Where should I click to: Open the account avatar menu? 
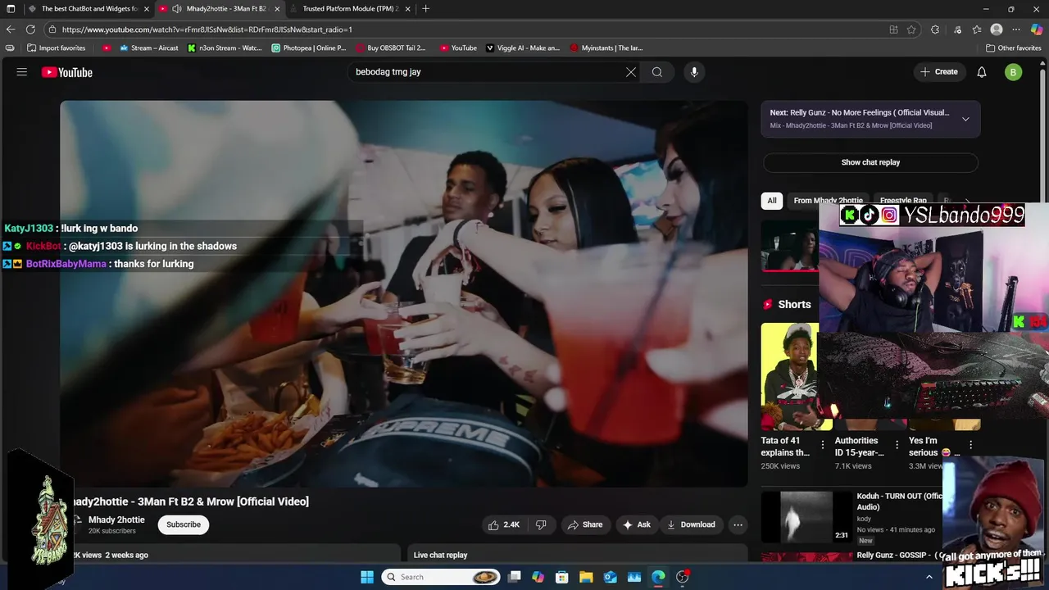[1014, 72]
